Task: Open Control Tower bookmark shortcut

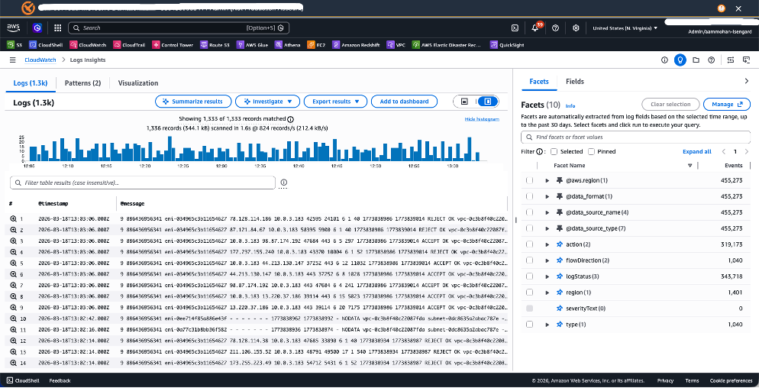Action: tap(173, 45)
